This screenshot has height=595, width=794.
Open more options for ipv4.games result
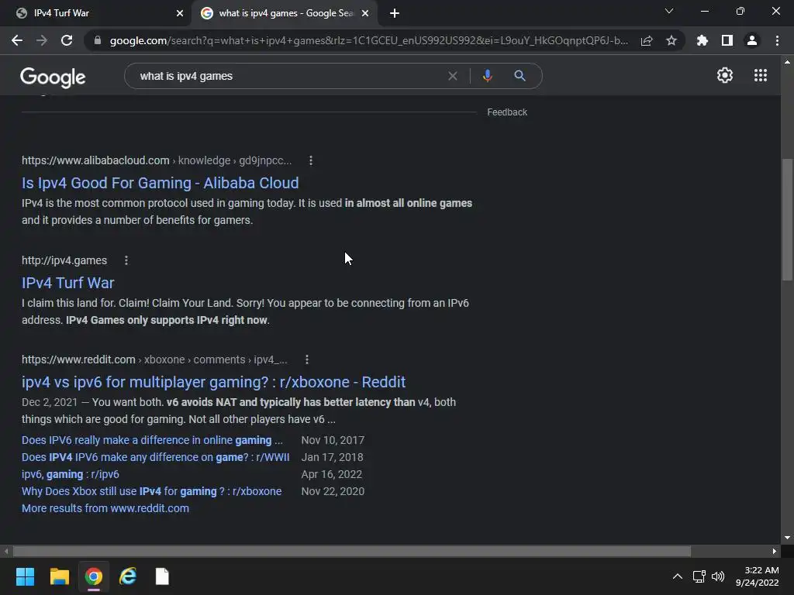(126, 260)
